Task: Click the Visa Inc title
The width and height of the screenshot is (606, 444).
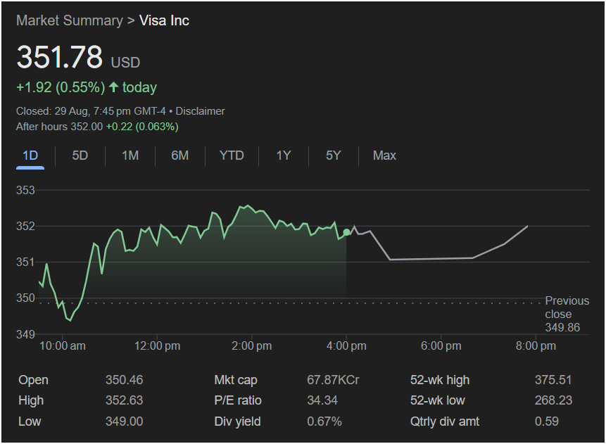Action: point(164,20)
